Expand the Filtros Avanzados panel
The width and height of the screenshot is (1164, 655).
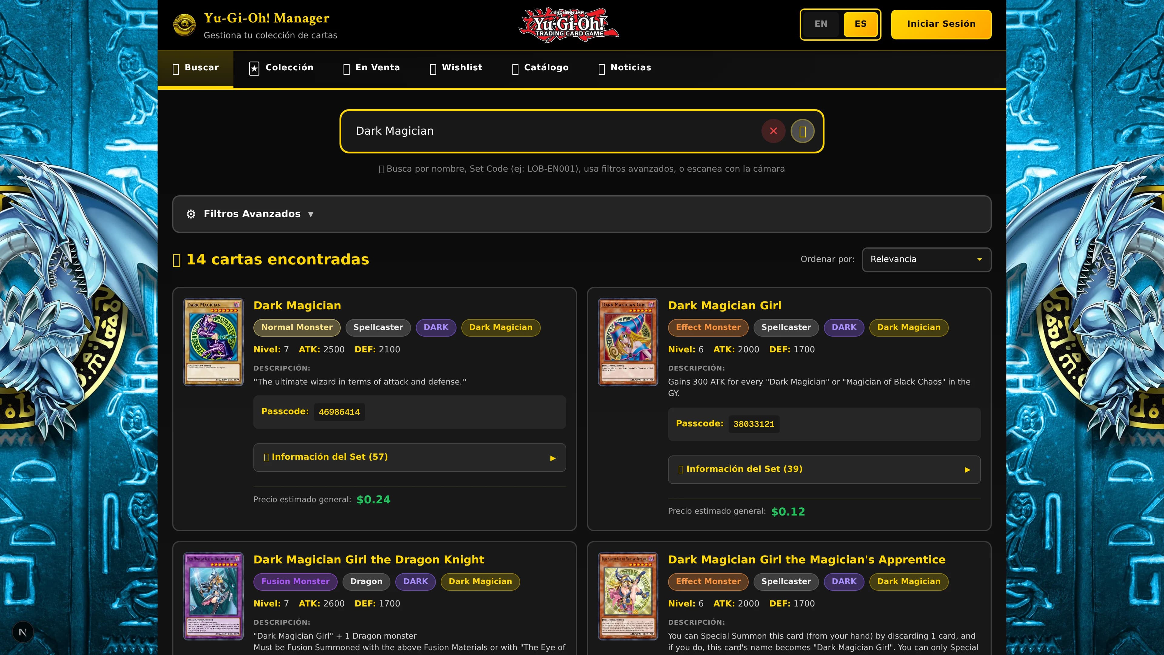582,214
